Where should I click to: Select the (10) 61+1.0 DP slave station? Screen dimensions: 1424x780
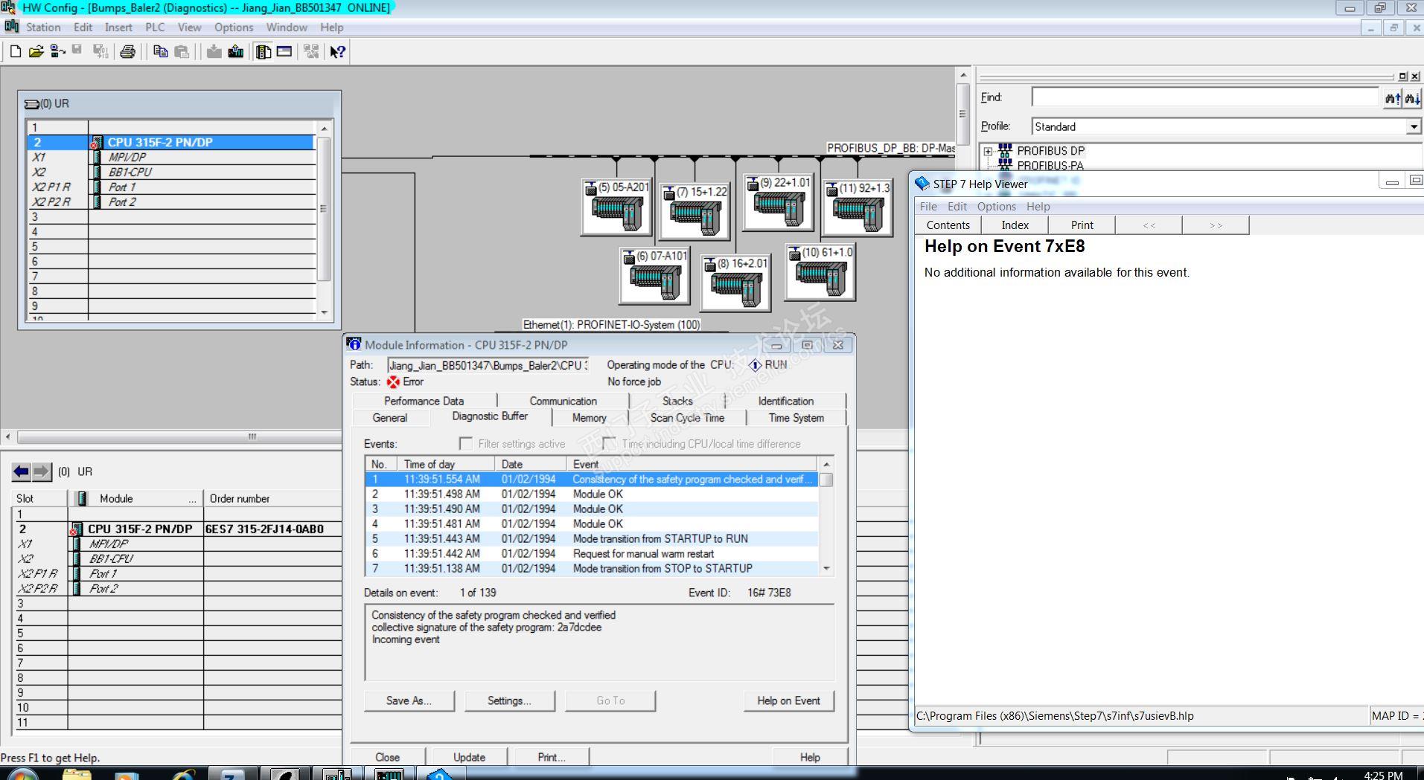tap(820, 273)
